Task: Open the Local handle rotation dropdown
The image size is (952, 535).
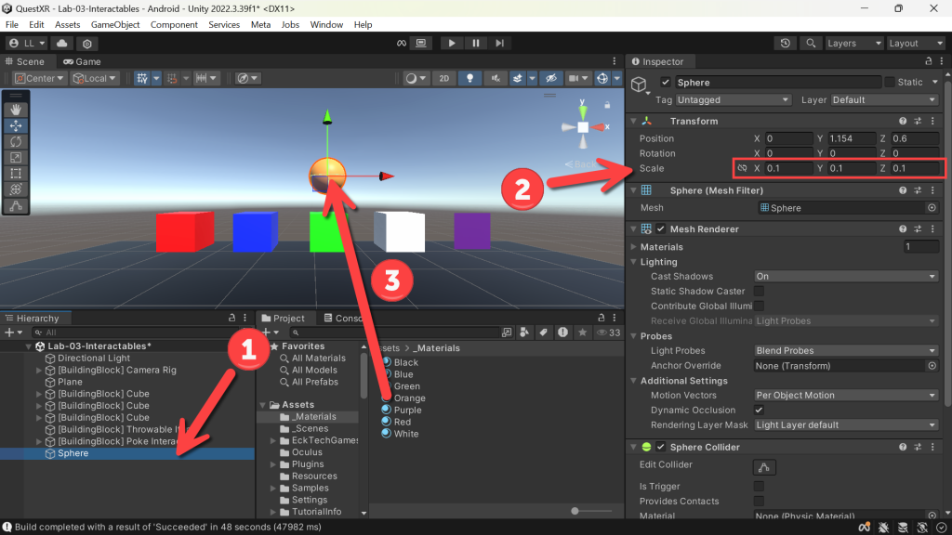Action: coord(94,78)
